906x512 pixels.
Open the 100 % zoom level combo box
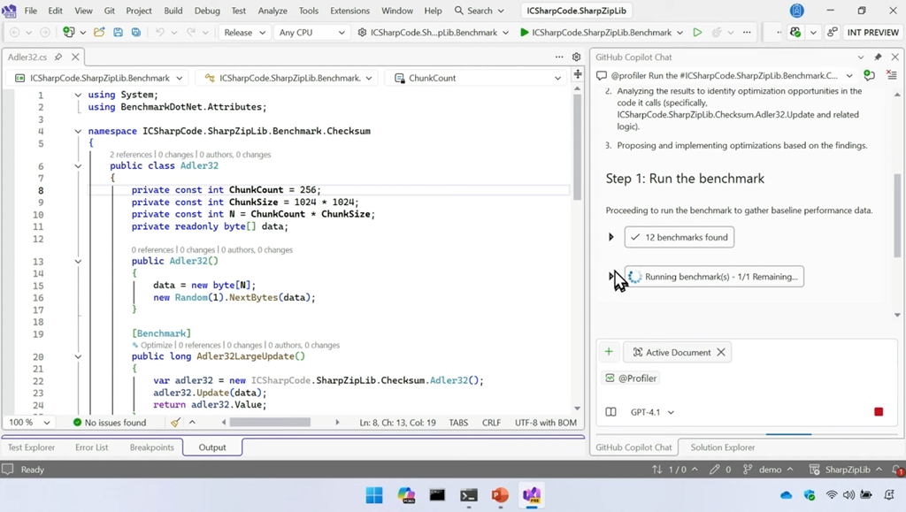pyautogui.click(x=29, y=423)
